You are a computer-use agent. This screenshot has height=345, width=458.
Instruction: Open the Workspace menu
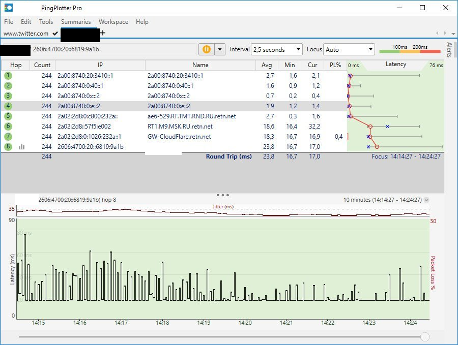click(113, 22)
